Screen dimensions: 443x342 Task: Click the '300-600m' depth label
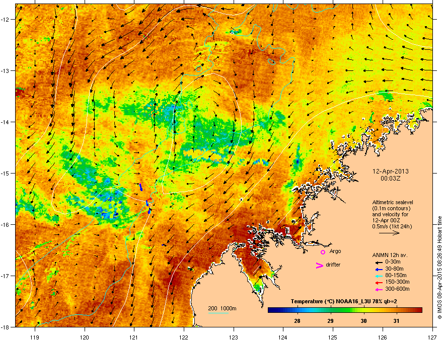point(397,289)
